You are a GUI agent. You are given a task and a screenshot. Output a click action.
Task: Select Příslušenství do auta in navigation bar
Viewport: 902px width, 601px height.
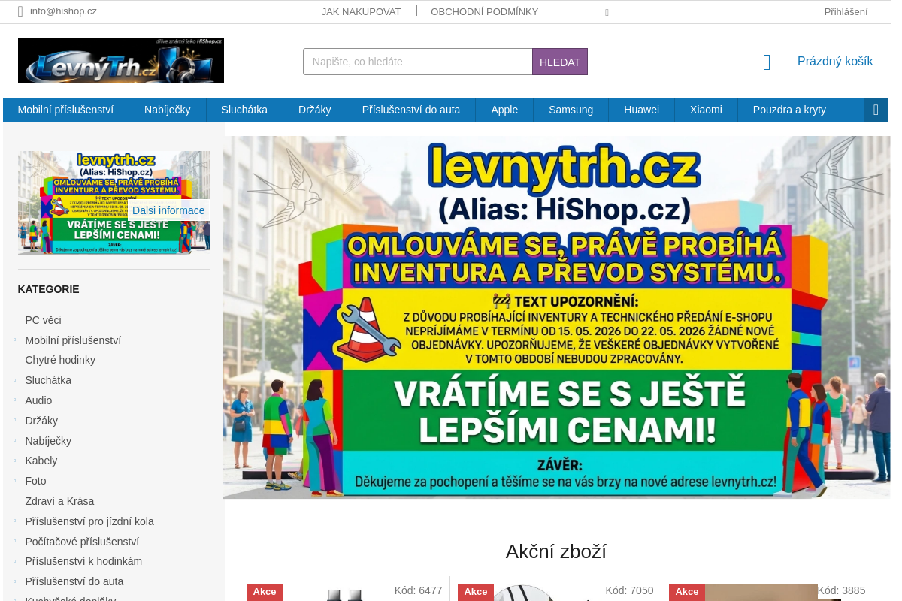411,110
